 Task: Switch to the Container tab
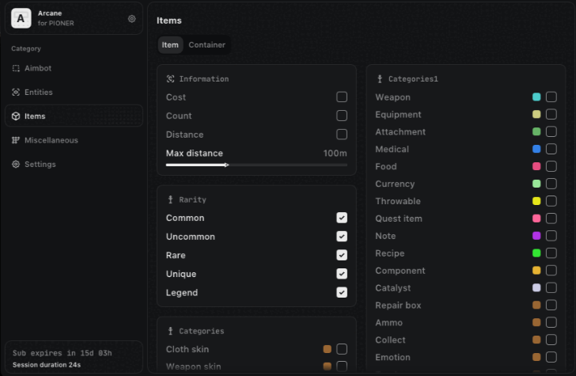[207, 45]
